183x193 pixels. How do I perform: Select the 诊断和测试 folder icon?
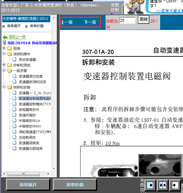pyautogui.click(x=9, y=65)
